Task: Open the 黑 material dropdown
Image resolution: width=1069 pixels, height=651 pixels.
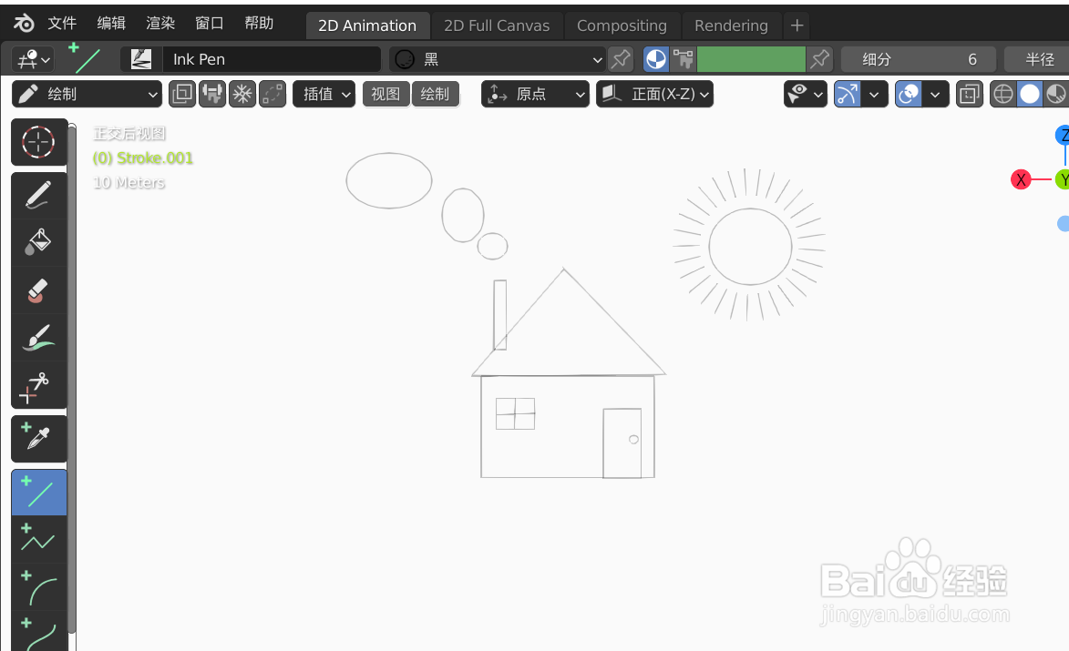Action: click(498, 59)
